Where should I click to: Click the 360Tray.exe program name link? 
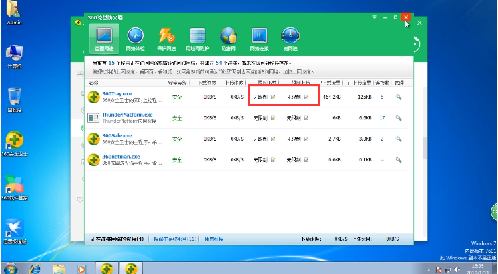117,93
